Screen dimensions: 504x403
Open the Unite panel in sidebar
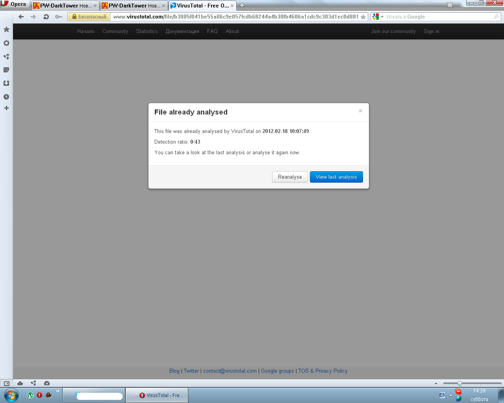tap(6, 56)
